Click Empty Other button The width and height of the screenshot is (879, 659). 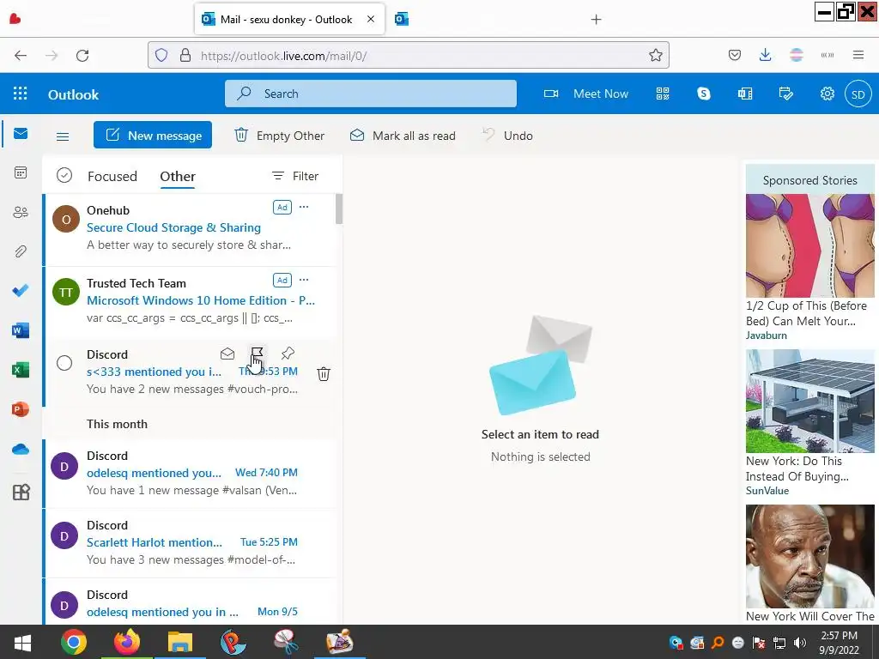coord(279,136)
